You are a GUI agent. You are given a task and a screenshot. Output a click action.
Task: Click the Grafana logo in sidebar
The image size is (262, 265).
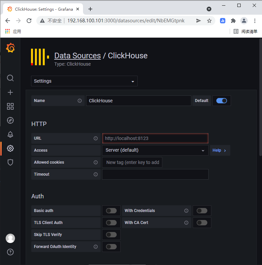10,48
